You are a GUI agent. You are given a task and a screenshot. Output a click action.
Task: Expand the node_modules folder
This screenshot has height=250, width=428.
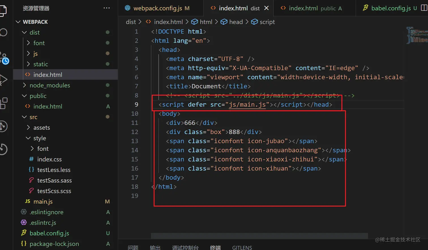[25, 85]
